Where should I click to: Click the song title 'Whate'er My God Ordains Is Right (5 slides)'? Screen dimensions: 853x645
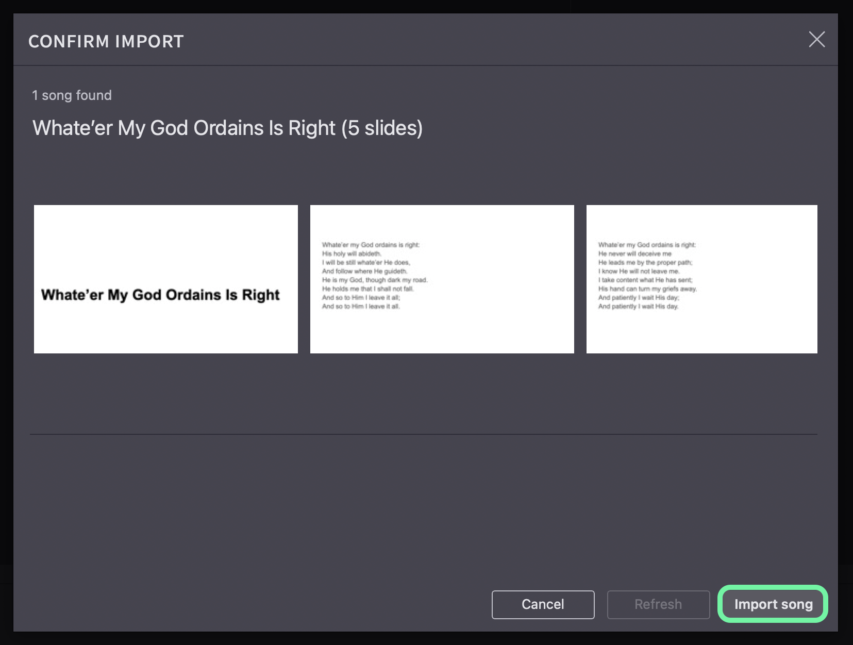[x=227, y=128]
